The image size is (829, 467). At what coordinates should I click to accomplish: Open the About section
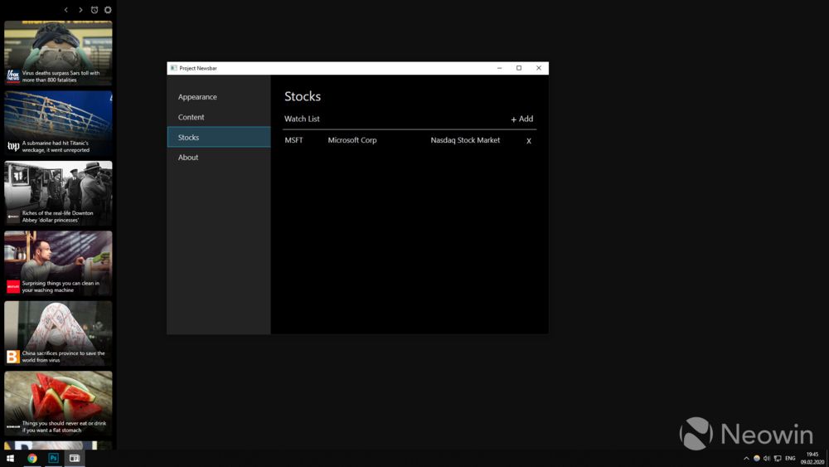coord(219,157)
